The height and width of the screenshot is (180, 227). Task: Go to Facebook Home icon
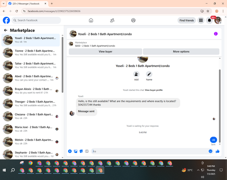click(x=91, y=20)
